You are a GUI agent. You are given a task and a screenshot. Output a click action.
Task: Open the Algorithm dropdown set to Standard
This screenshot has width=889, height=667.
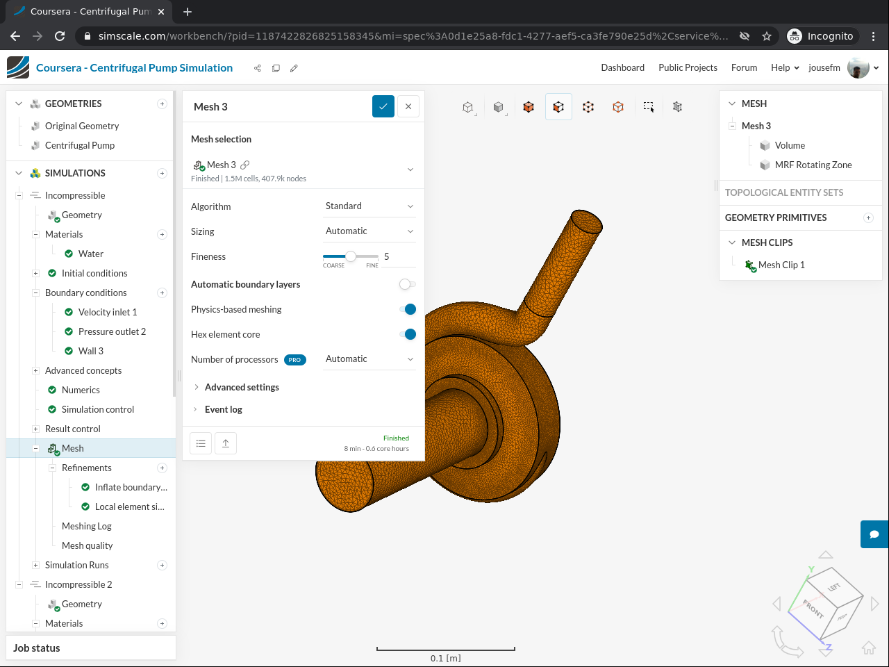(369, 206)
